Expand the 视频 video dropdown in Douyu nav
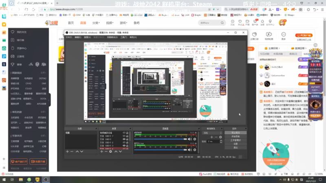Viewport: 326px width, 183px height. click(x=110, y=23)
